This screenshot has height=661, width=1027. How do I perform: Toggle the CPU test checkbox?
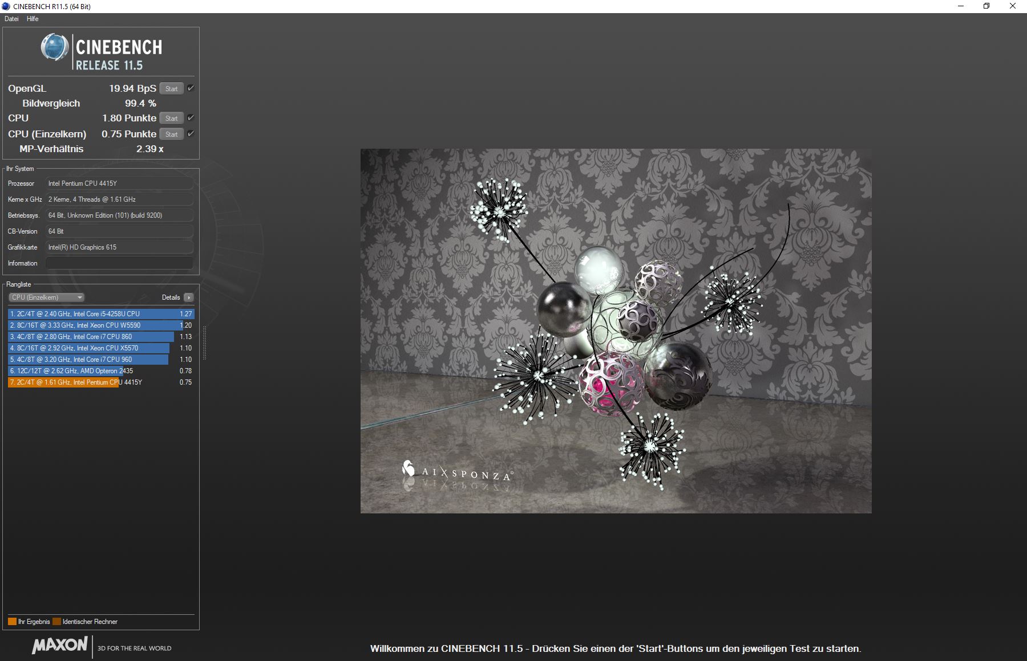tap(191, 117)
